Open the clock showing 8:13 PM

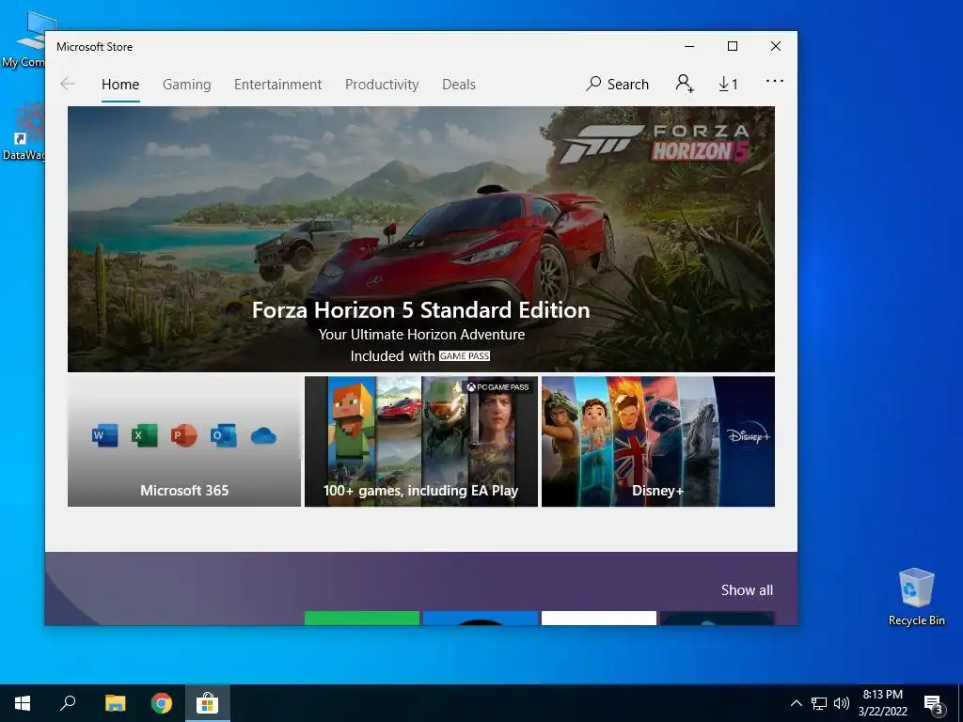pos(882,703)
